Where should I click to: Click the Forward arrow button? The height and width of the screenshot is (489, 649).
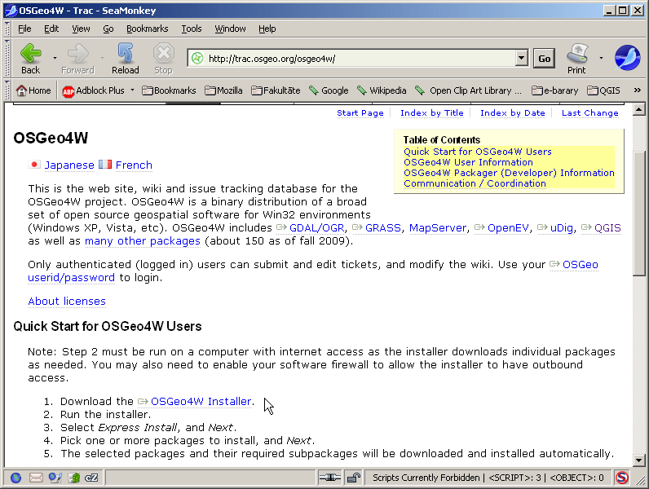[x=77, y=59]
